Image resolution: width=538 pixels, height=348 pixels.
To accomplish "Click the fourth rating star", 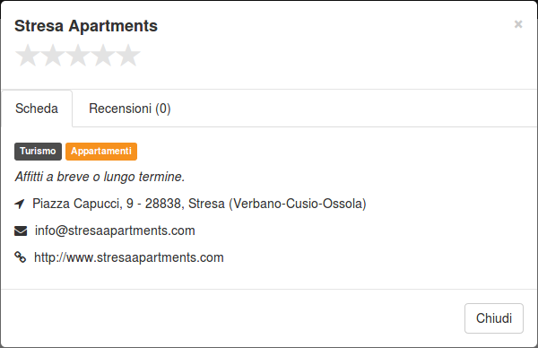I will (103, 56).
